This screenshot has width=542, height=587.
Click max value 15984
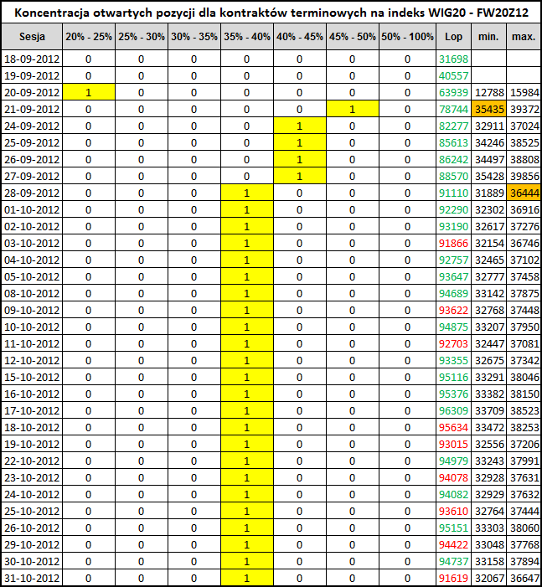click(524, 92)
